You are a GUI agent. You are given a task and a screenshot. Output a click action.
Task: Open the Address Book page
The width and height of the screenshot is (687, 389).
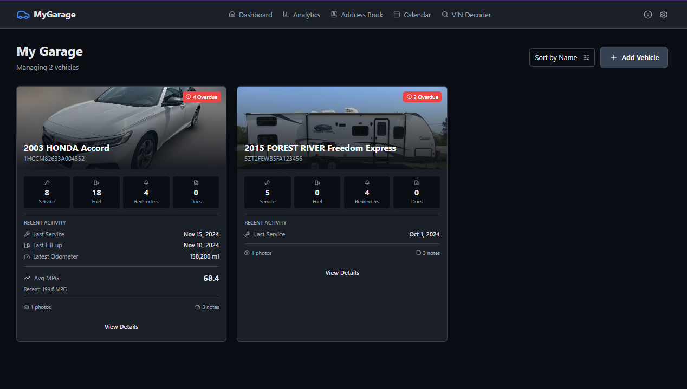coord(357,15)
